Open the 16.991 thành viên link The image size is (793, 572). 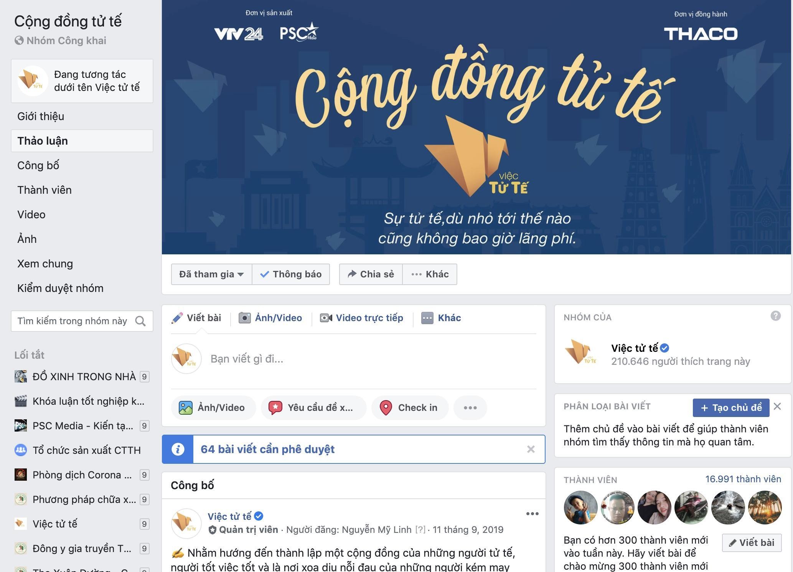743,479
